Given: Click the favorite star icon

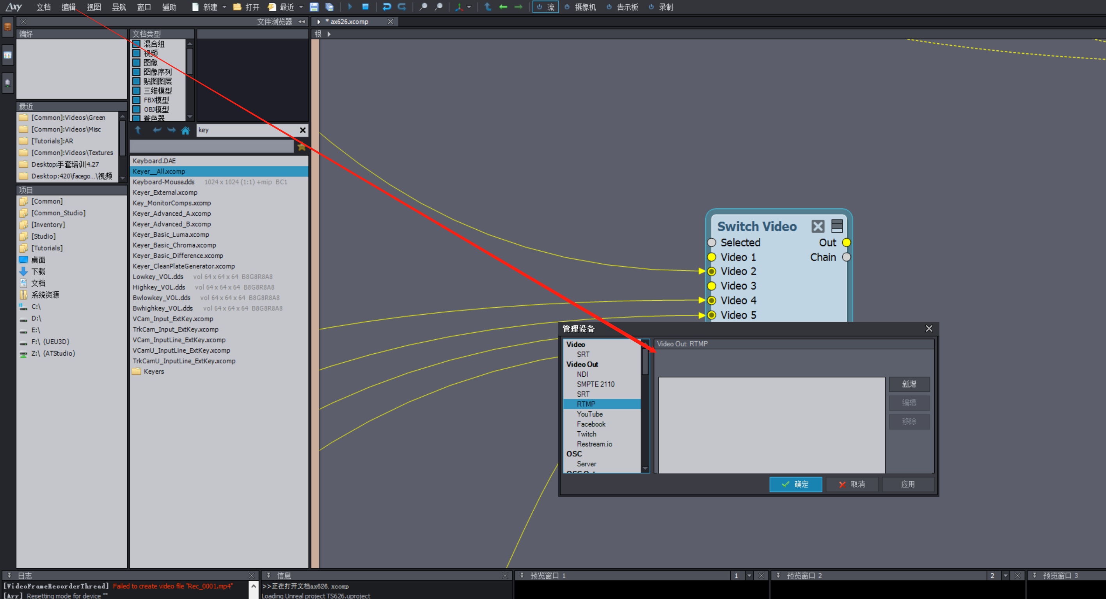Looking at the screenshot, I should [x=302, y=147].
